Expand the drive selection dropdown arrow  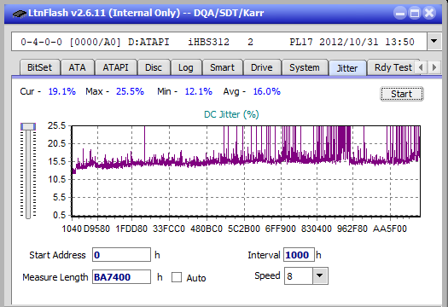pos(433,42)
